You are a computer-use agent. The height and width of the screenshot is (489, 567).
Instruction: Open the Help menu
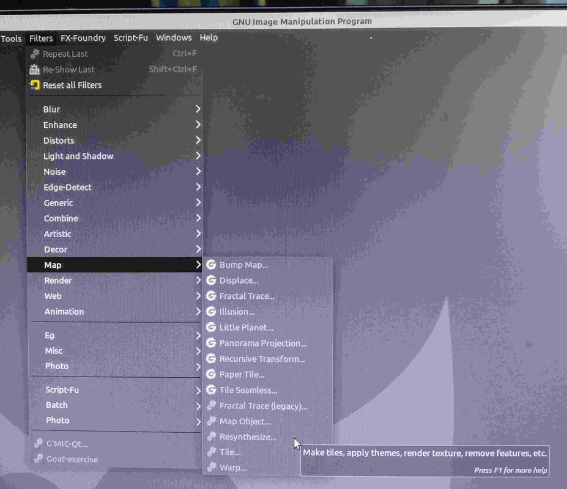pos(209,37)
